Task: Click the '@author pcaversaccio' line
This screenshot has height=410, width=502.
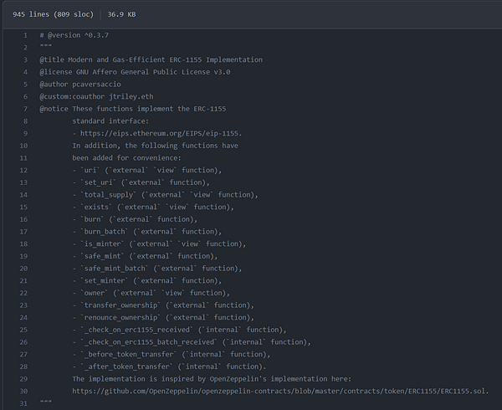Action: [x=80, y=85]
